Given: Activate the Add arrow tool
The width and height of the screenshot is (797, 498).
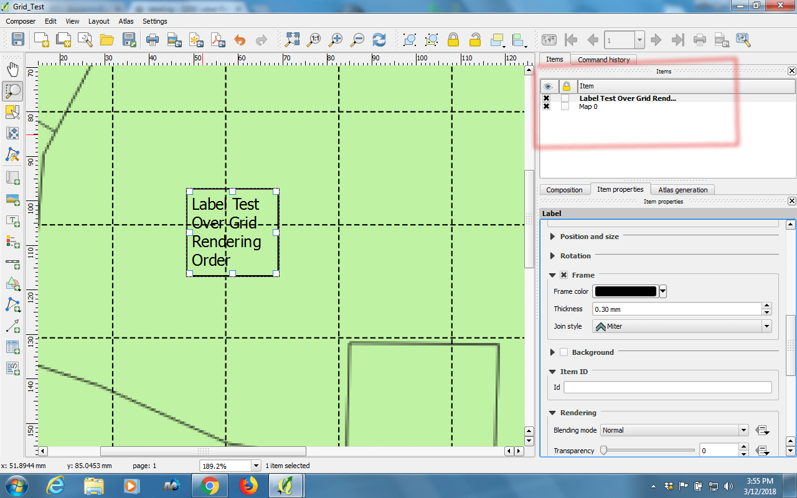Looking at the screenshot, I should (x=12, y=326).
